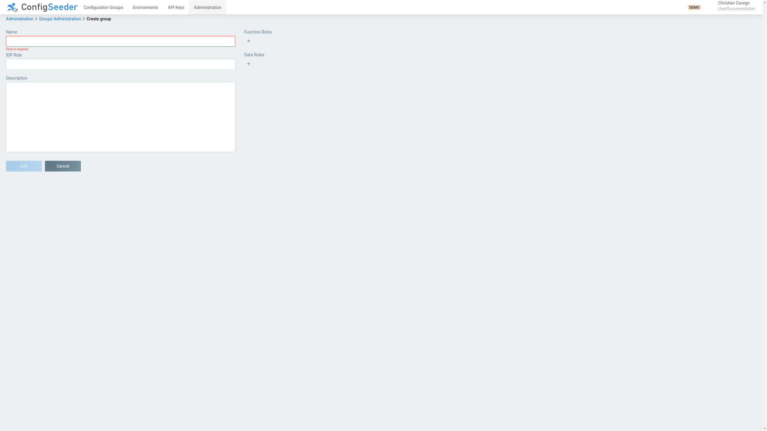
Task: Click breadcrumb chevron after Administration
Action: 36,19
